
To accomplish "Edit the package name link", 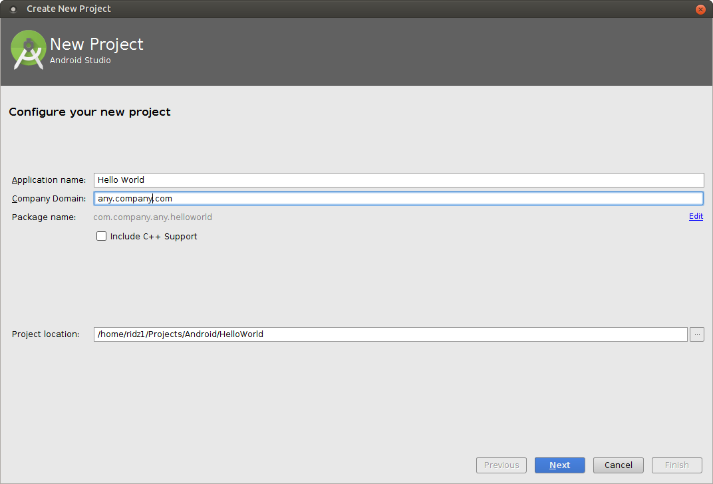I will [x=696, y=216].
